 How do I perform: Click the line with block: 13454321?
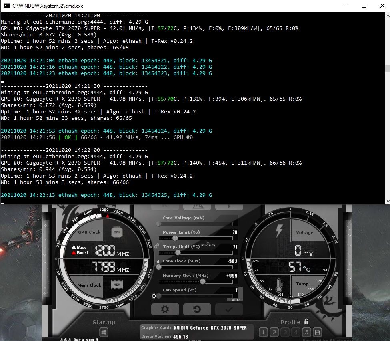[x=106, y=60]
